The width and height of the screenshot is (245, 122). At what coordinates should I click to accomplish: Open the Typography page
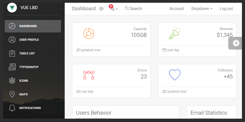pos(29,67)
